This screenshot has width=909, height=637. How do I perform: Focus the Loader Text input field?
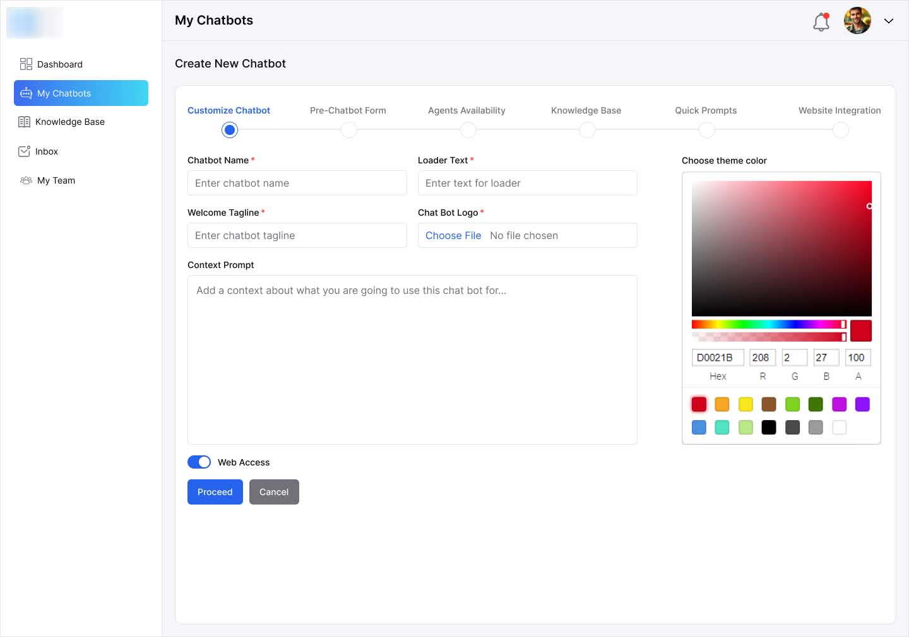pos(528,183)
